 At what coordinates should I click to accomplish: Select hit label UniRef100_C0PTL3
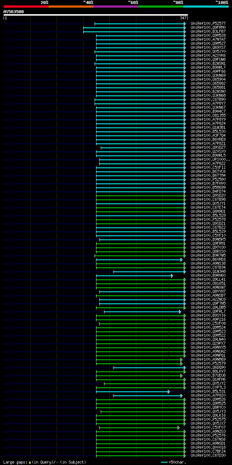point(208,388)
